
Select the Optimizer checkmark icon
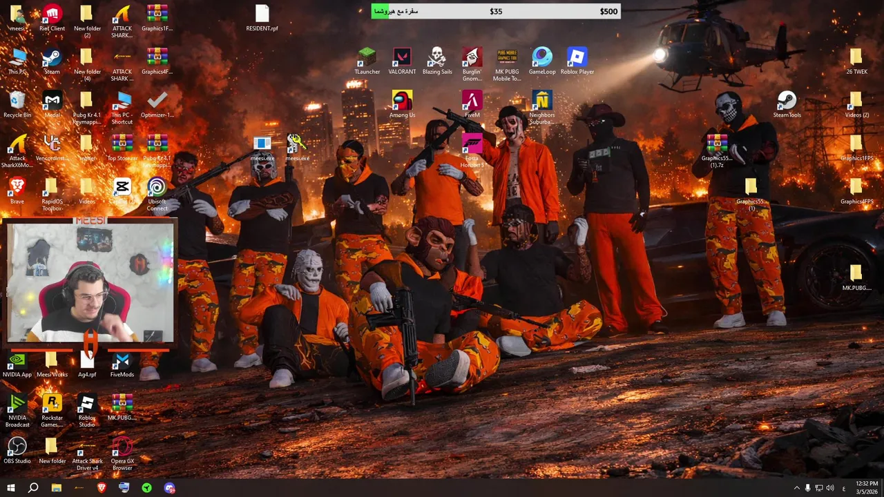(x=157, y=105)
